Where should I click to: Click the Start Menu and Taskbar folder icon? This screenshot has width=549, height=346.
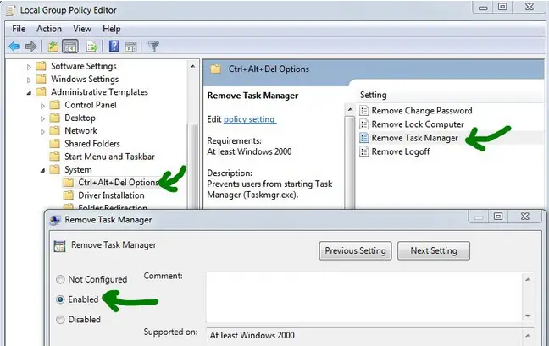pos(54,157)
